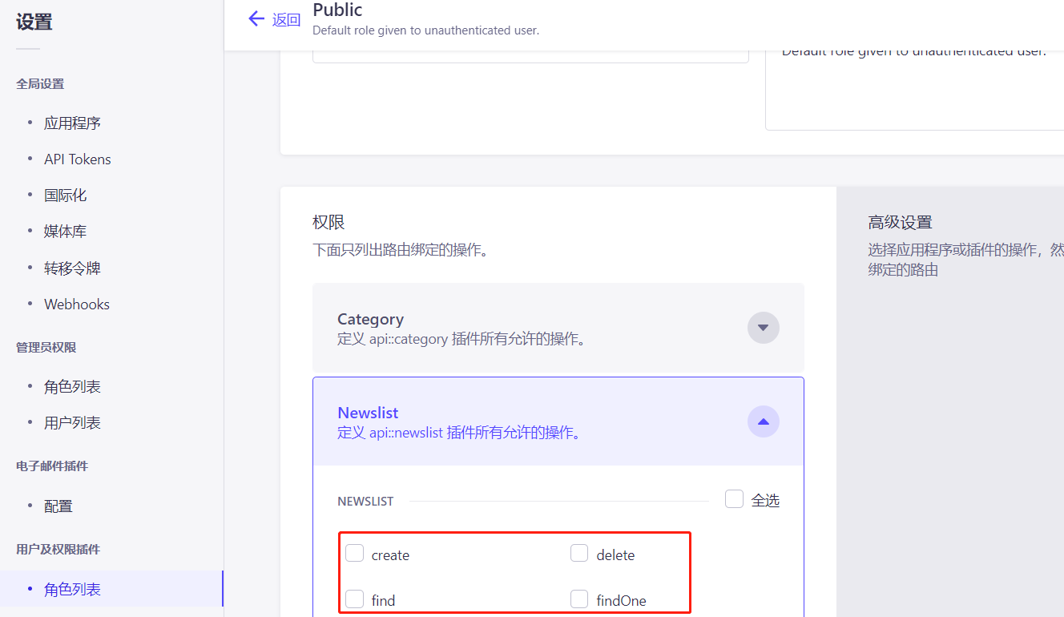Click the Newslist section title
Image resolution: width=1064 pixels, height=617 pixels.
pyautogui.click(x=368, y=413)
